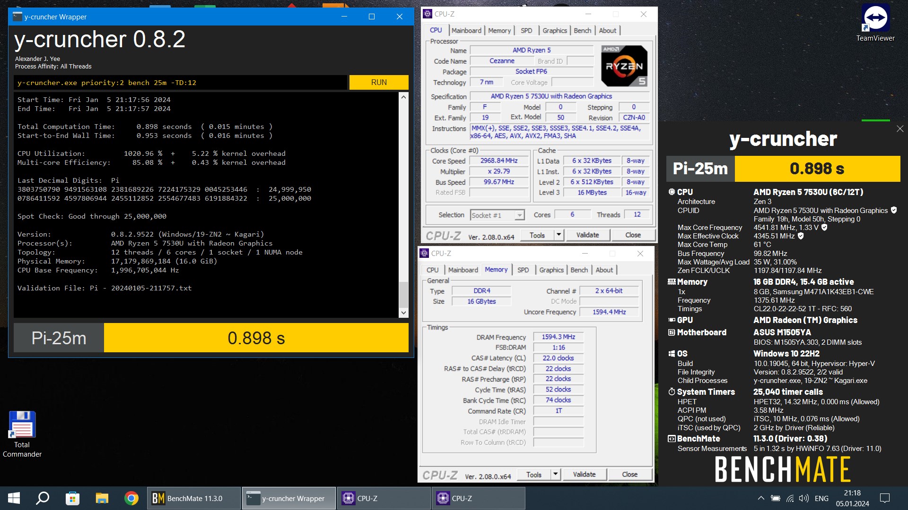Open Graphics tab in lower CPU-Z
The height and width of the screenshot is (510, 908).
click(x=551, y=270)
